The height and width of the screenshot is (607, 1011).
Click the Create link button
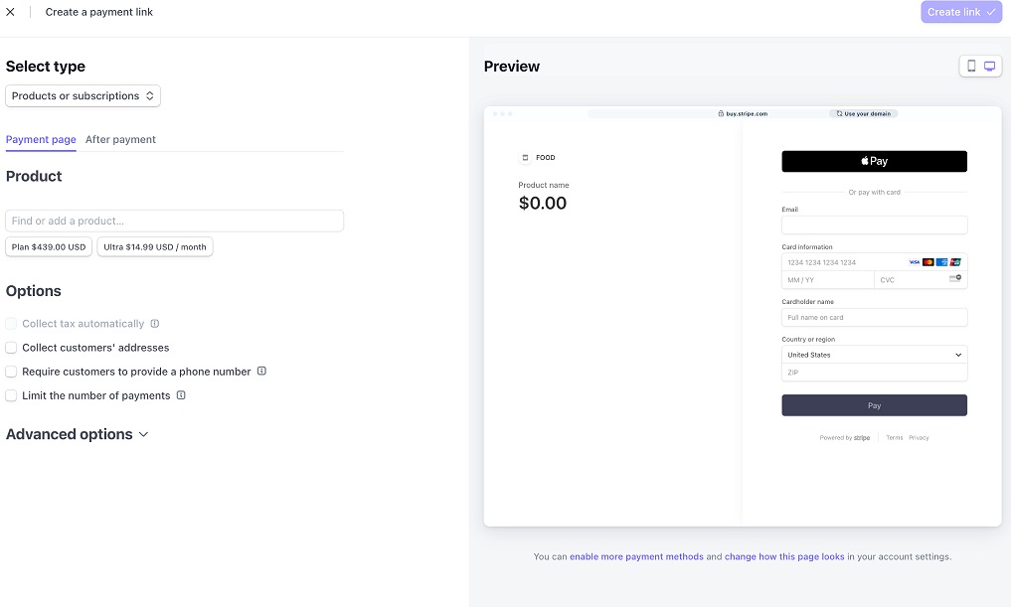click(x=960, y=12)
